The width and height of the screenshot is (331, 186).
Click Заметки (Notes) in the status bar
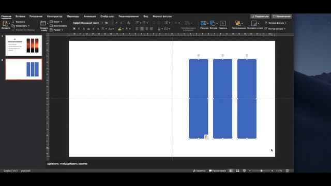(199, 171)
